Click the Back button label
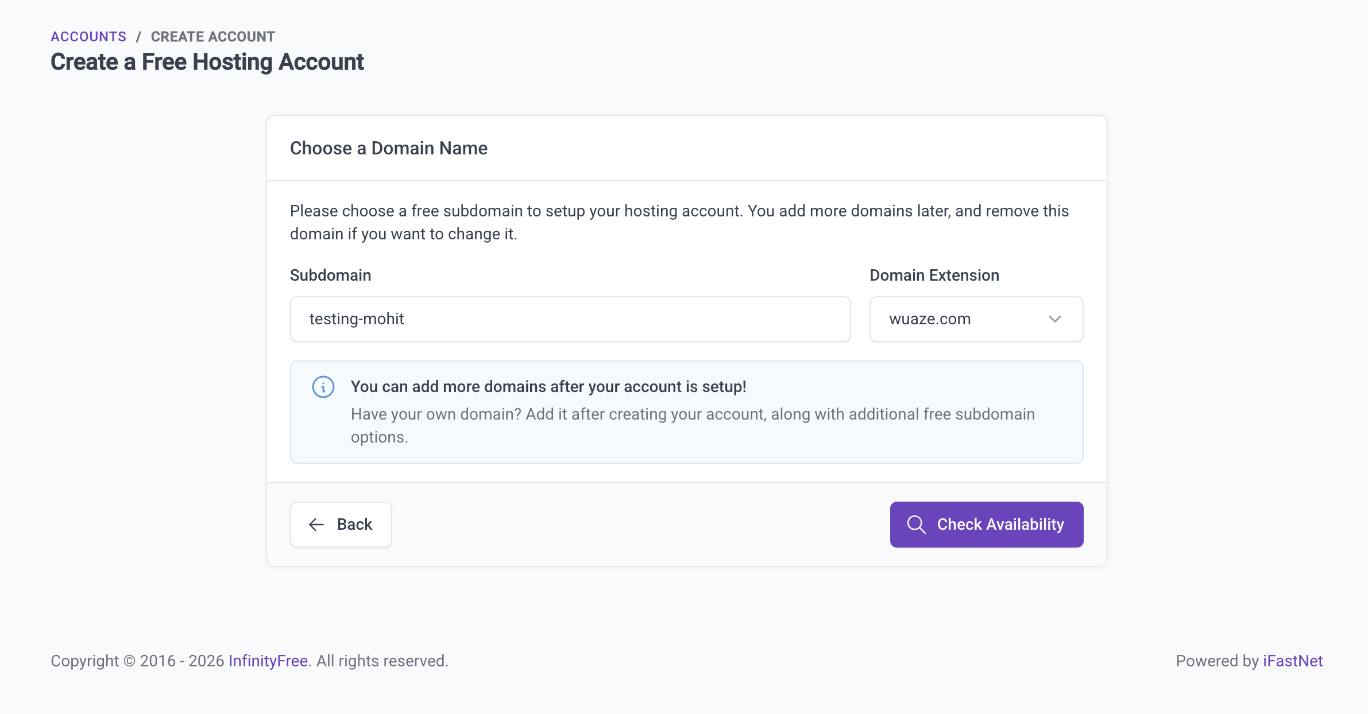 pos(354,525)
